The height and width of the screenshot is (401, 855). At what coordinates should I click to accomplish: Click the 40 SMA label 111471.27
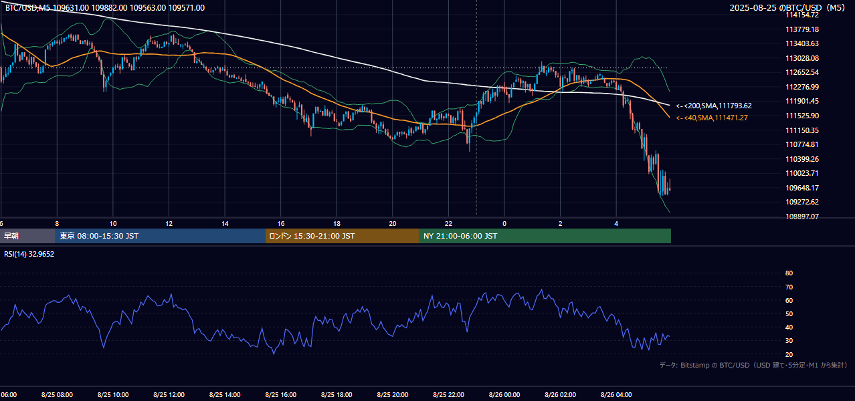tap(712, 118)
